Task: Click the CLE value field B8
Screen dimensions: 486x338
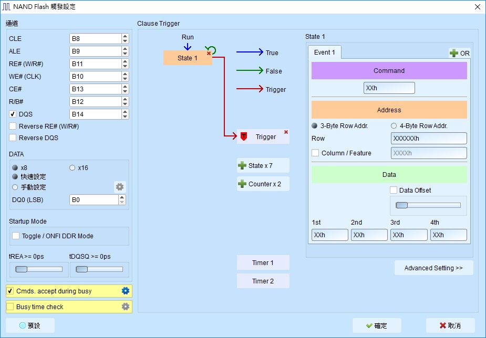Action: [96, 38]
